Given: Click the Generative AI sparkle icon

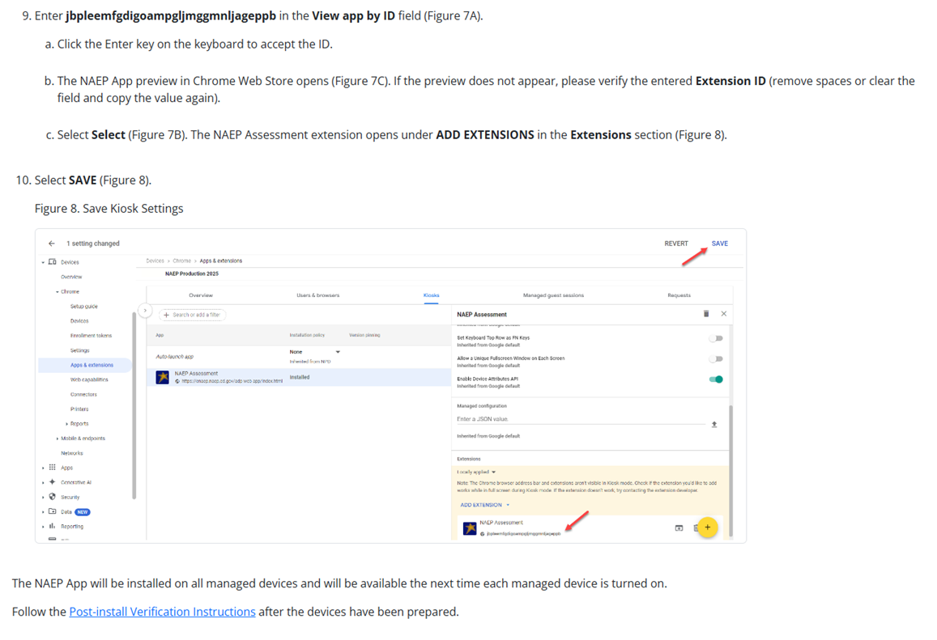Looking at the screenshot, I should (x=53, y=481).
